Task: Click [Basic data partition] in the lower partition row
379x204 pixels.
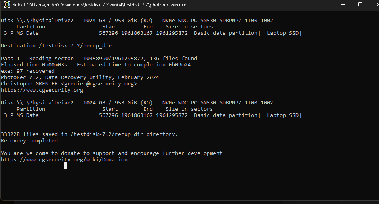Action: click(226, 115)
